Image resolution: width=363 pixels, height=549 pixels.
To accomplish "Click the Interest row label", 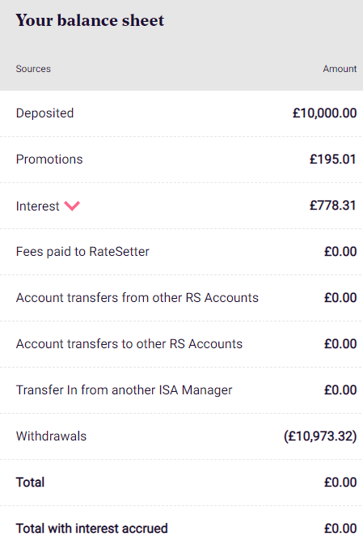I will [38, 206].
